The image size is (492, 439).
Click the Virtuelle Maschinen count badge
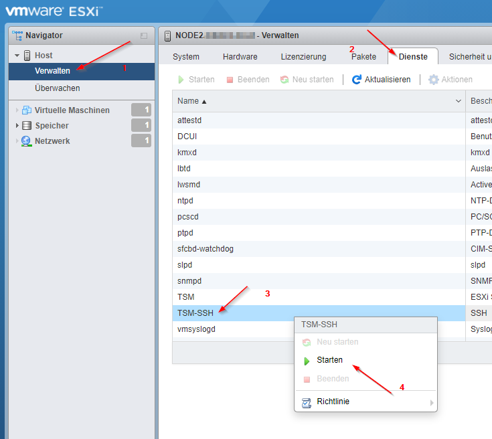[x=141, y=110]
